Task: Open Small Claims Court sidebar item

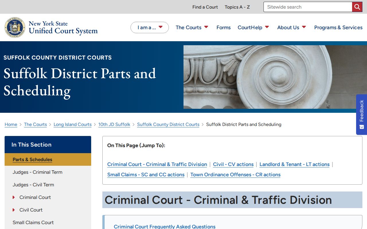Action: [x=48, y=222]
